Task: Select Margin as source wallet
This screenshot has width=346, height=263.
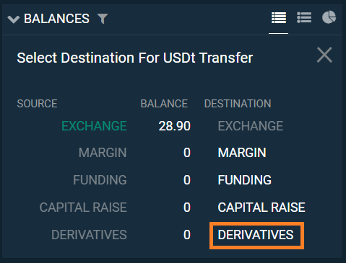Action: pyautogui.click(x=103, y=153)
